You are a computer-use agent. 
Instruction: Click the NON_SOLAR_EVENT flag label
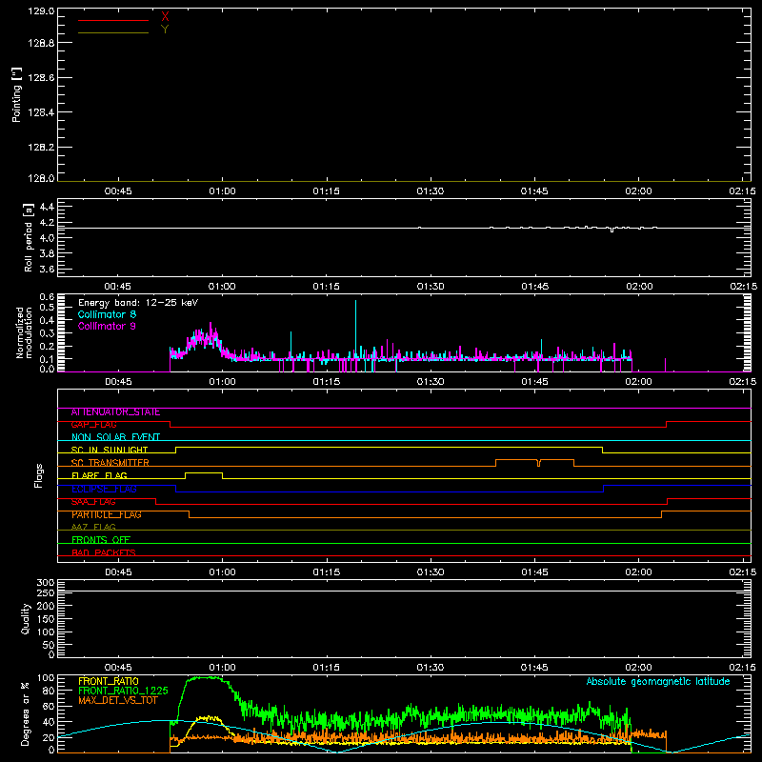[x=115, y=437]
